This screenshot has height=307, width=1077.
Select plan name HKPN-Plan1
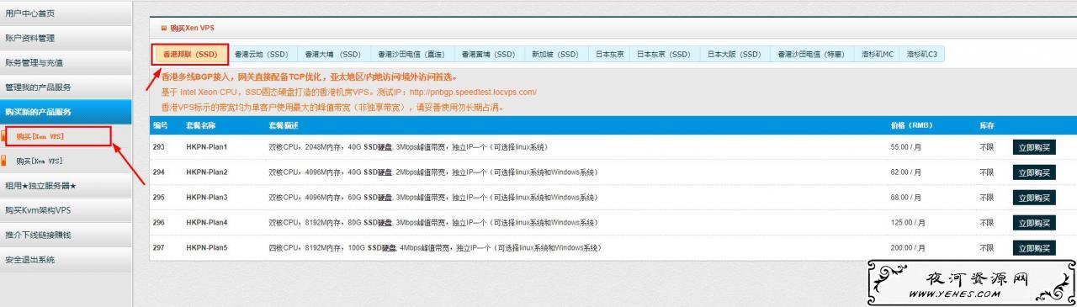pos(207,147)
